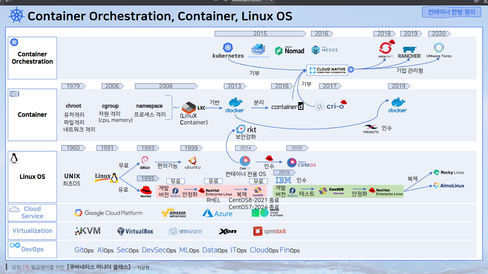Image resolution: width=488 pixels, height=274 pixels.
Task: Click the IBM logo
Action: click(x=283, y=180)
